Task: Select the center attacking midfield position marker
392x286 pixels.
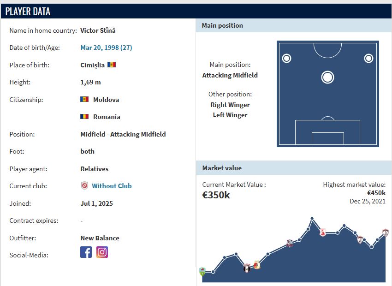Action: [327, 77]
